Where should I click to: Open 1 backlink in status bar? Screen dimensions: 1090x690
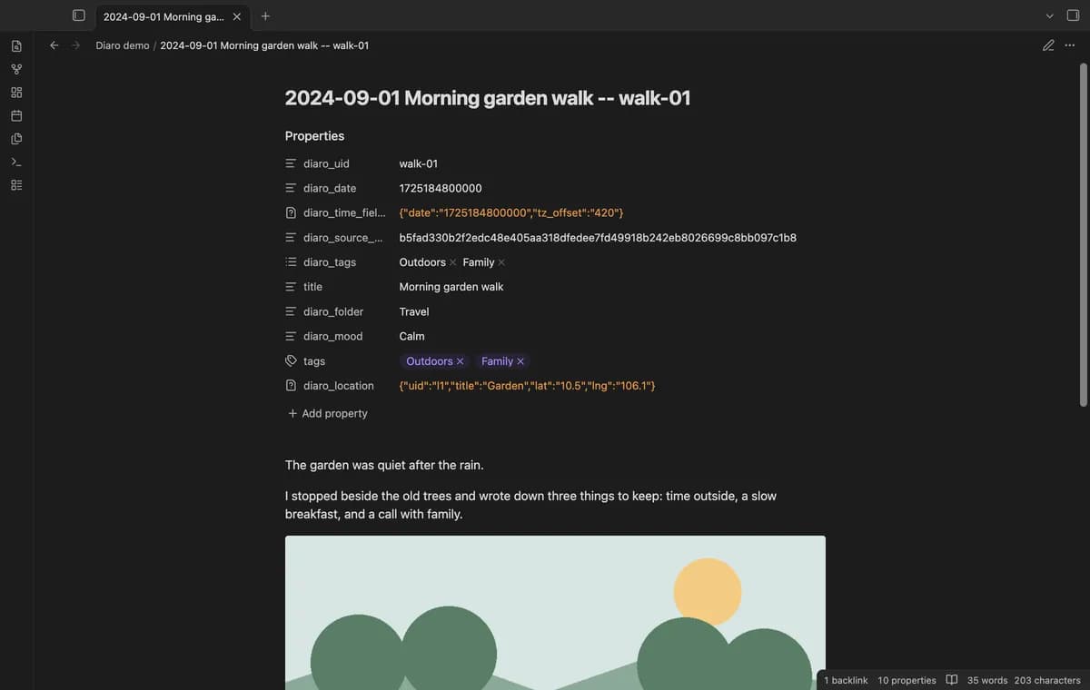click(846, 680)
